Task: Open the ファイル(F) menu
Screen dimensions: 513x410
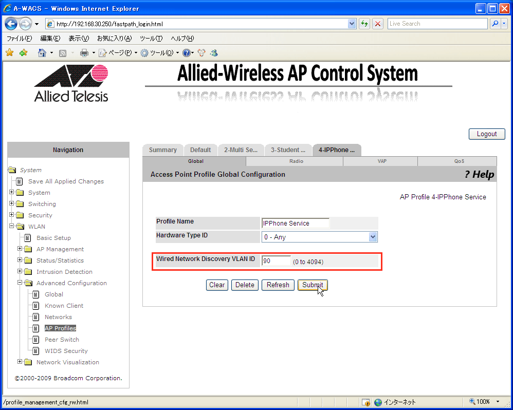Action: 20,38
